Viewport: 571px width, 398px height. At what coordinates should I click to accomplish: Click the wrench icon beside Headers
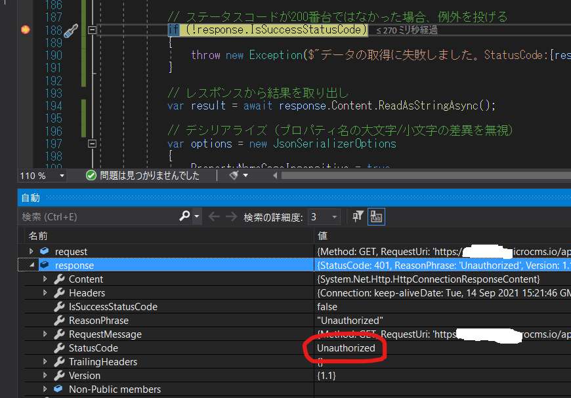(x=59, y=292)
